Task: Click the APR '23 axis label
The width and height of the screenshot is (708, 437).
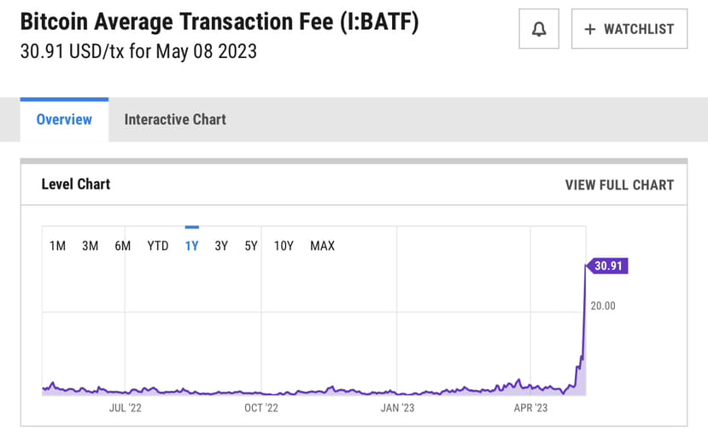Action: point(530,408)
